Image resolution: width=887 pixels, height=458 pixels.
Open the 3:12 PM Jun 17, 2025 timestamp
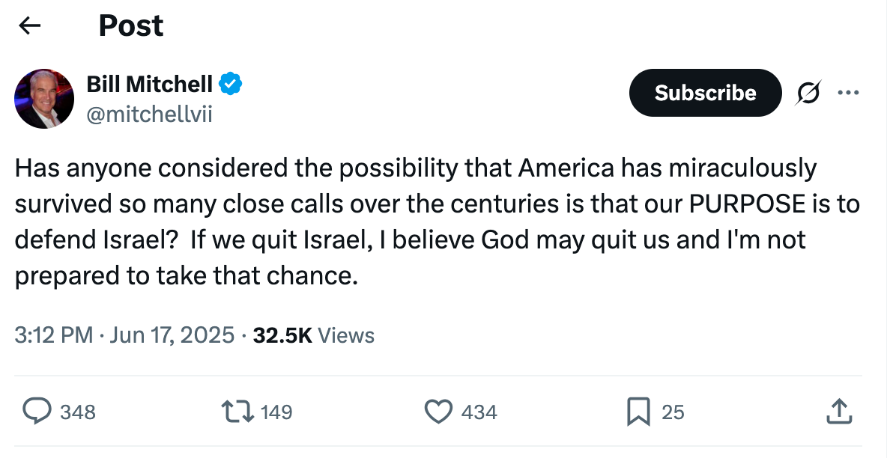[124, 335]
